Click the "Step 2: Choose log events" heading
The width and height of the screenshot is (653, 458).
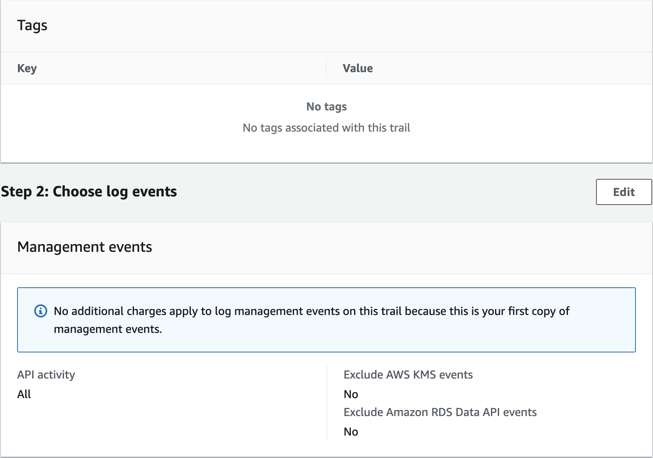pyautogui.click(x=89, y=192)
